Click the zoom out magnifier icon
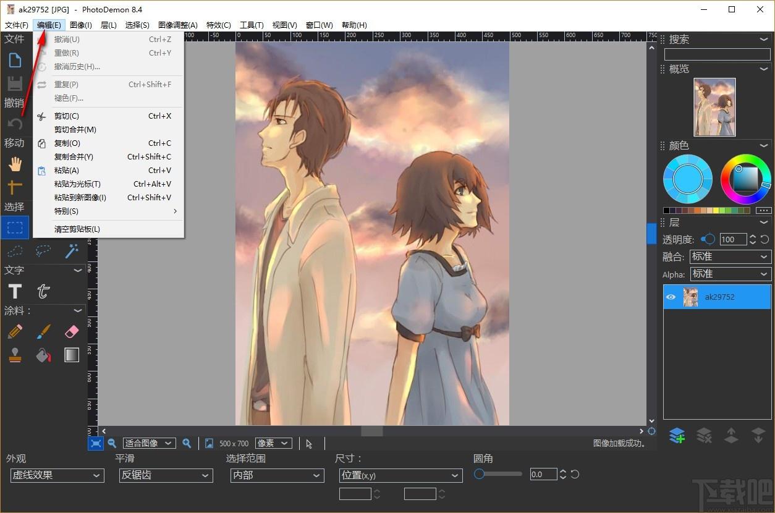The width and height of the screenshot is (775, 513). click(112, 443)
